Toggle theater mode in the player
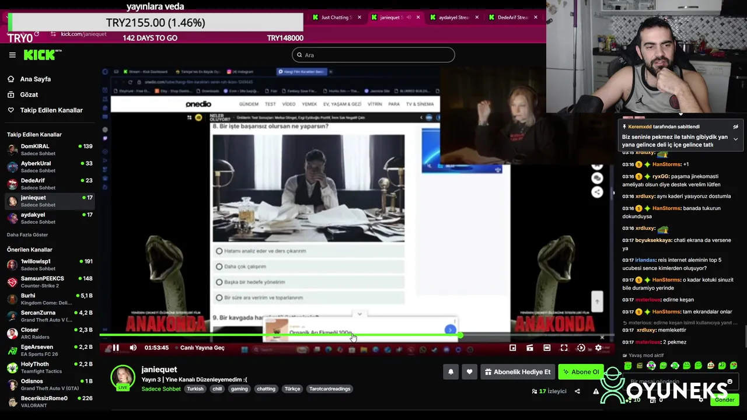747x420 pixels. pos(547,348)
